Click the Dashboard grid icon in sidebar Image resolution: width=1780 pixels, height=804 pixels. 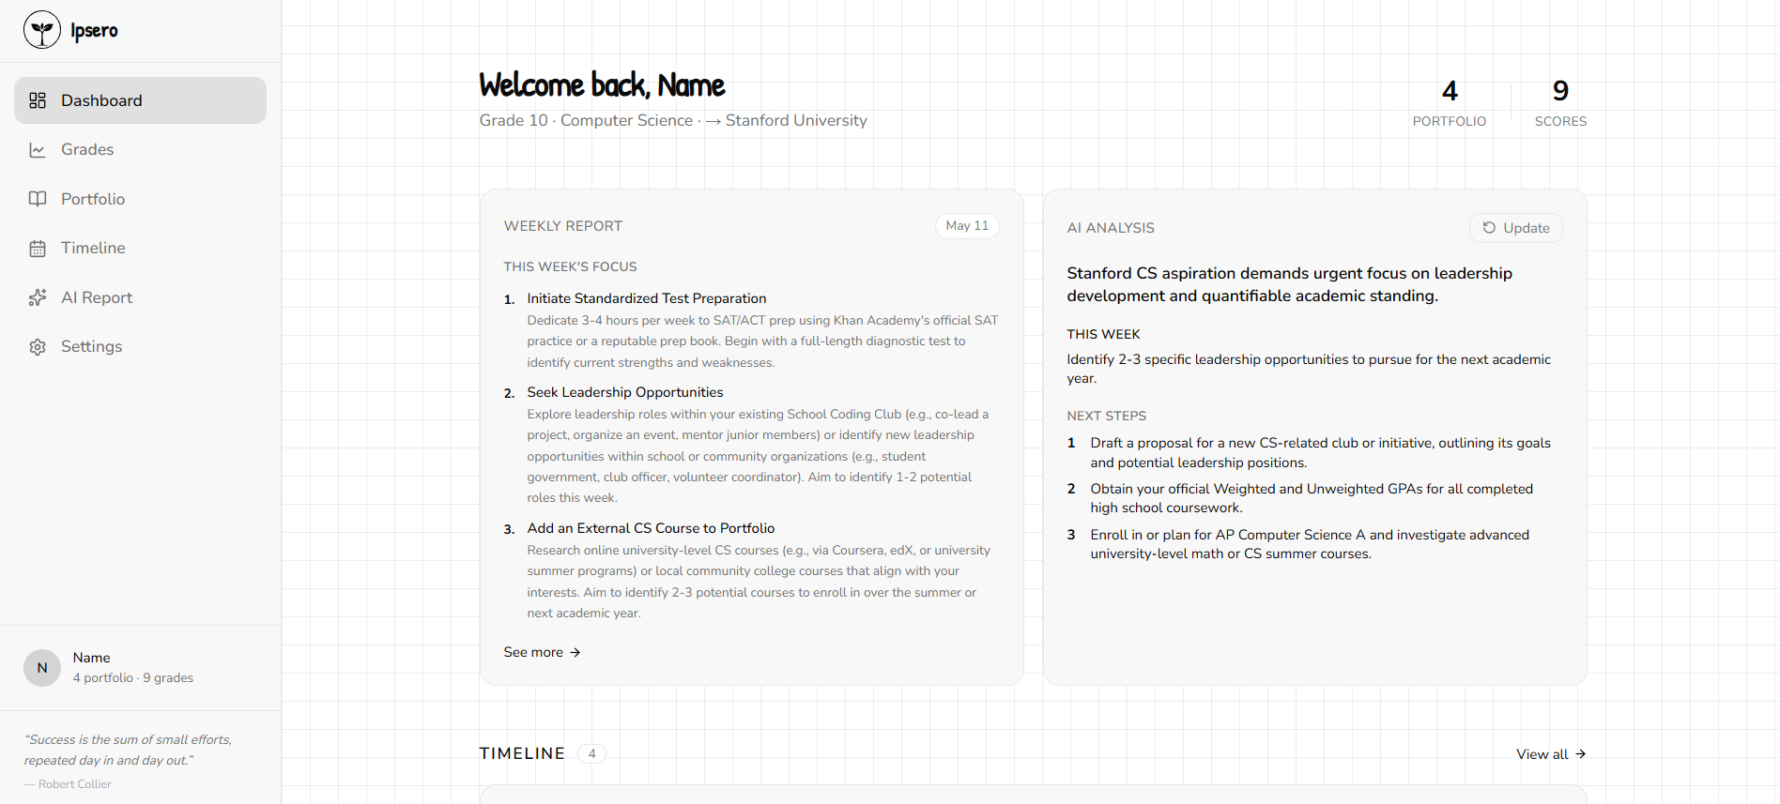click(38, 100)
